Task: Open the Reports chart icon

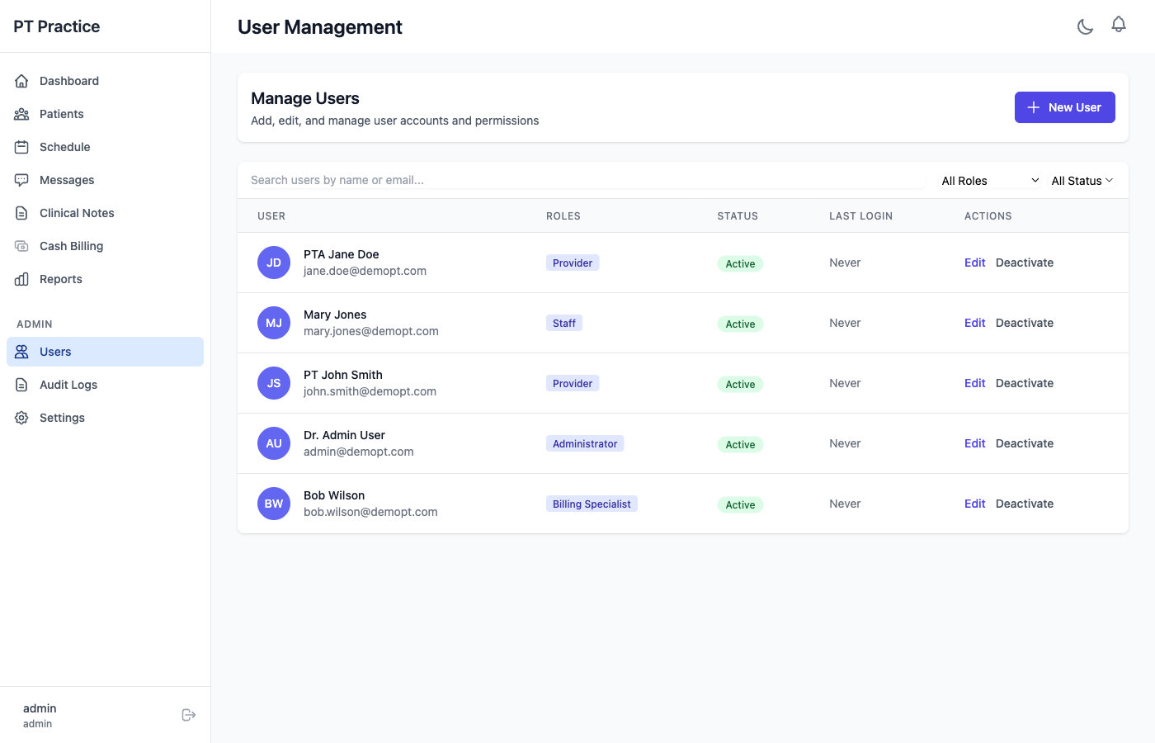Action: 23,278
